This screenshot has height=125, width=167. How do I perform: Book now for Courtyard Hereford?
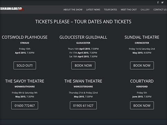(x=142, y=105)
